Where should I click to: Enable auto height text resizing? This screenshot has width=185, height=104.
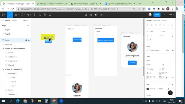click(163, 73)
